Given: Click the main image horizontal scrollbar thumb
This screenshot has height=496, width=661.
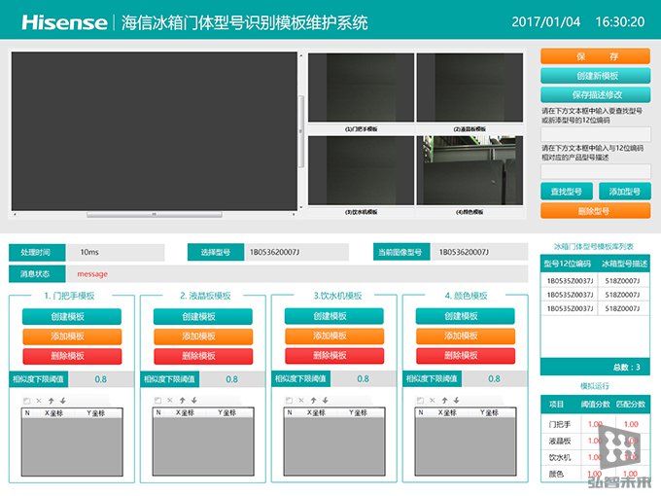Looking at the screenshot, I should coord(155,214).
